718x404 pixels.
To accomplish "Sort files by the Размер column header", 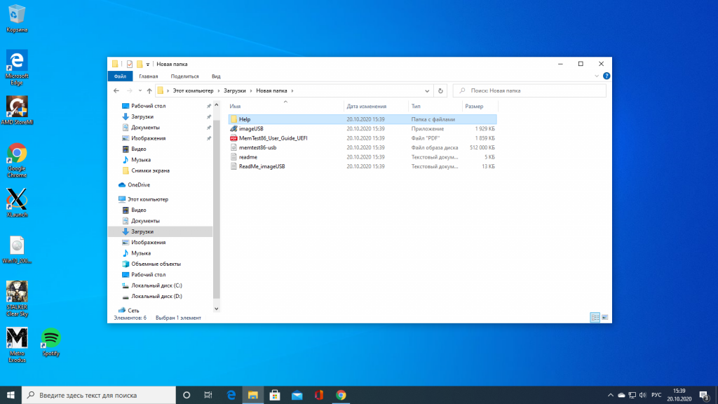I will click(474, 106).
